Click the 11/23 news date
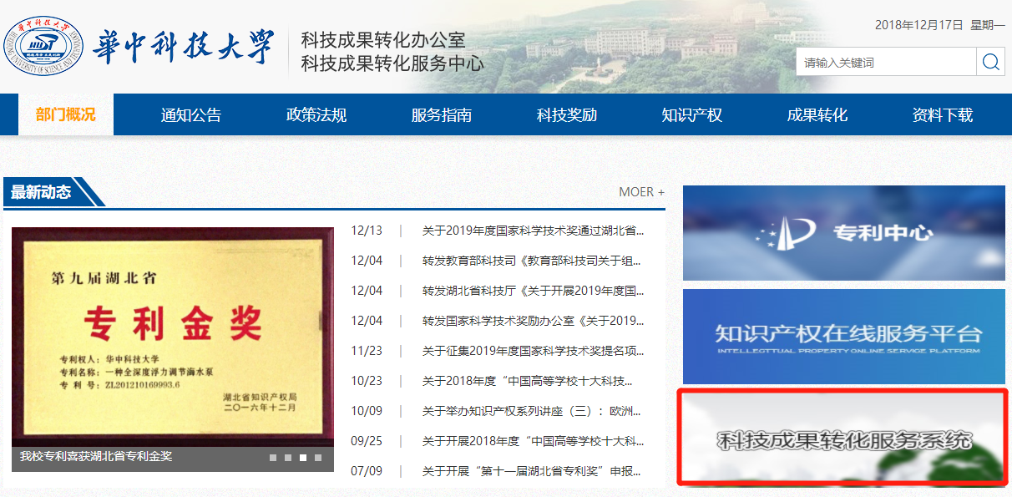This screenshot has height=497, width=1012. click(367, 351)
